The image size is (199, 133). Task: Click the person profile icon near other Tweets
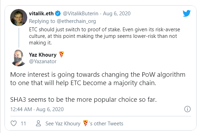[x=38, y=123]
